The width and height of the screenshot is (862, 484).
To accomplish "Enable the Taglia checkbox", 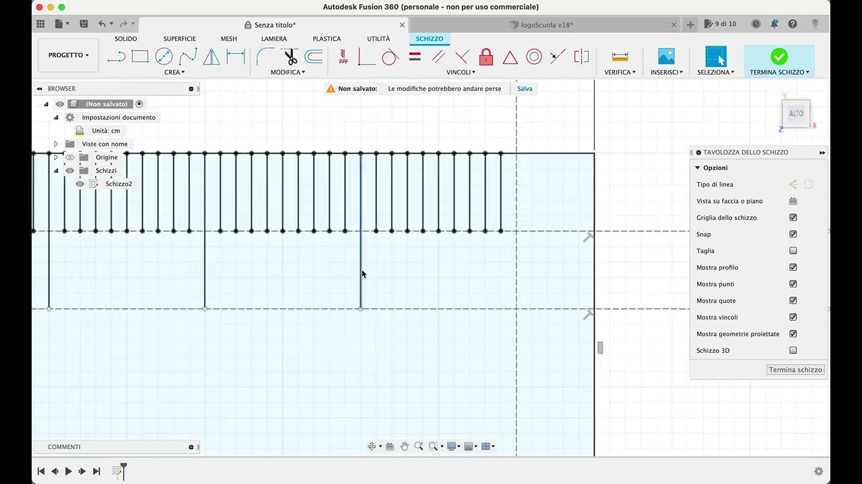I will click(x=793, y=251).
